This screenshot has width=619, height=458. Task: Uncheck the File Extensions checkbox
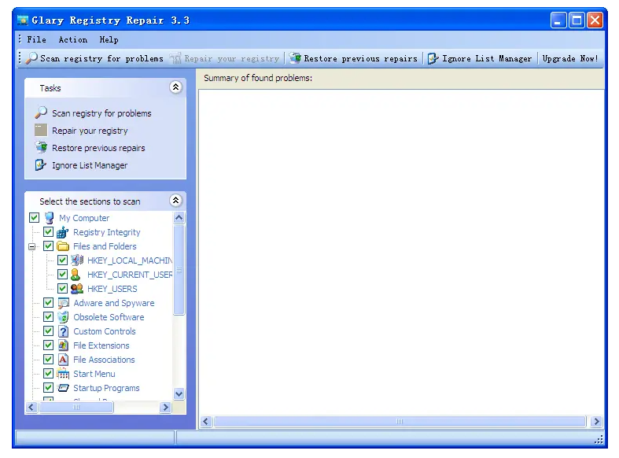[49, 345]
